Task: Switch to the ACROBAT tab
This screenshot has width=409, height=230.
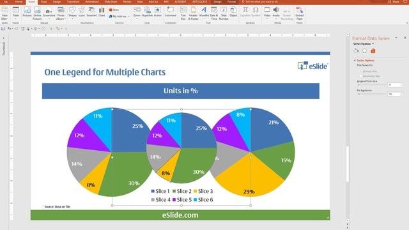Action: [180, 2]
